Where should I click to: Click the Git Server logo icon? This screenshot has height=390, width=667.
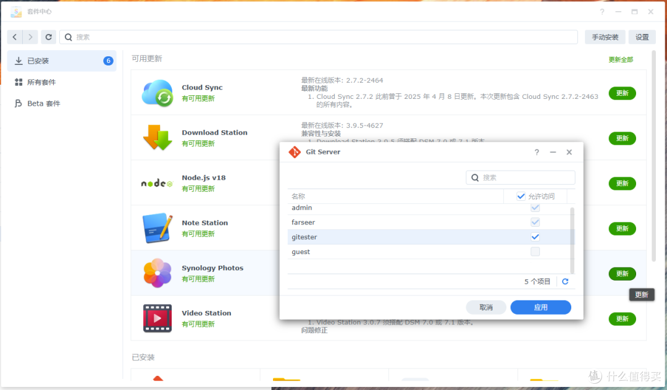[295, 152]
